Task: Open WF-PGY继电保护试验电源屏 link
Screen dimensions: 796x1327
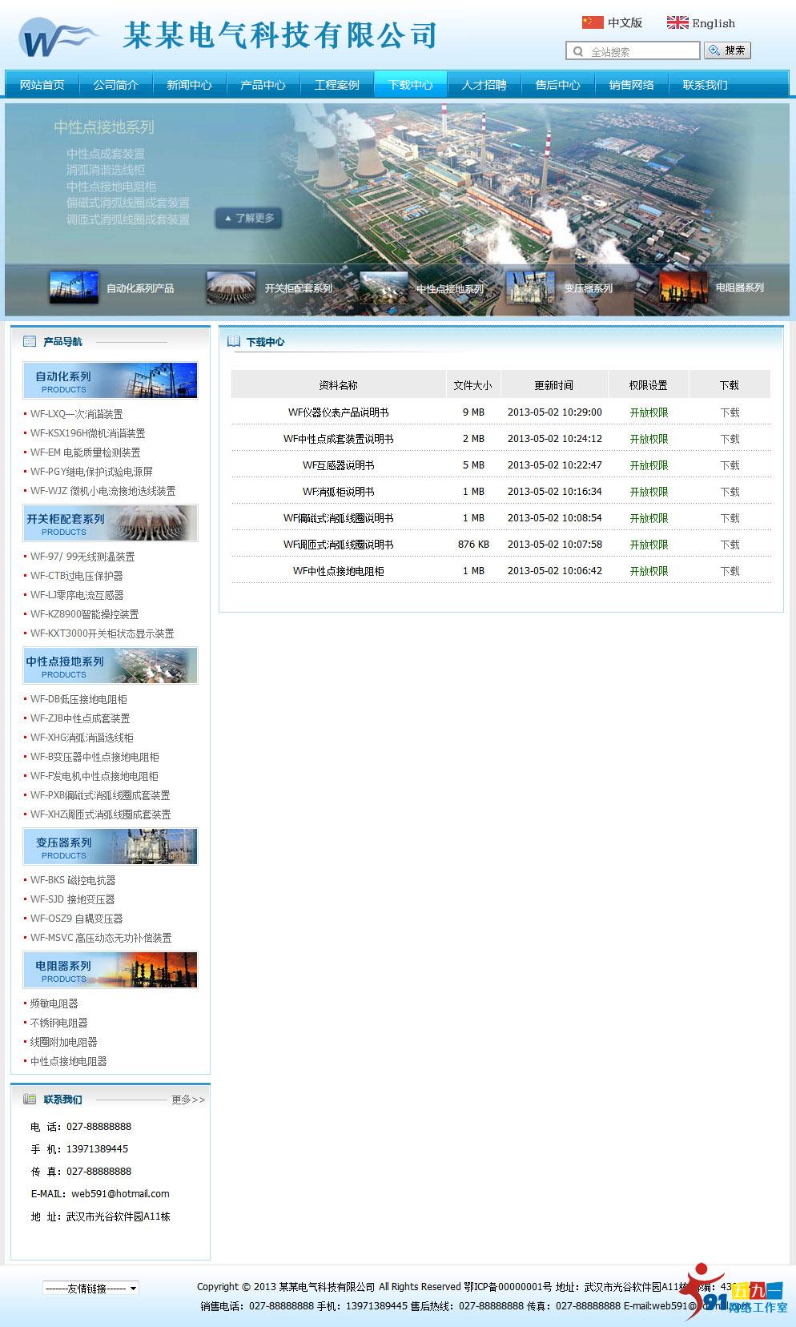Action: point(91,472)
